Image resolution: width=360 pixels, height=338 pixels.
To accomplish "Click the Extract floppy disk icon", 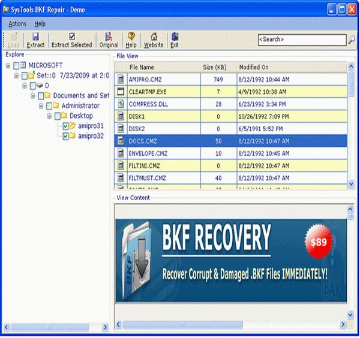I will pyautogui.click(x=35, y=37).
